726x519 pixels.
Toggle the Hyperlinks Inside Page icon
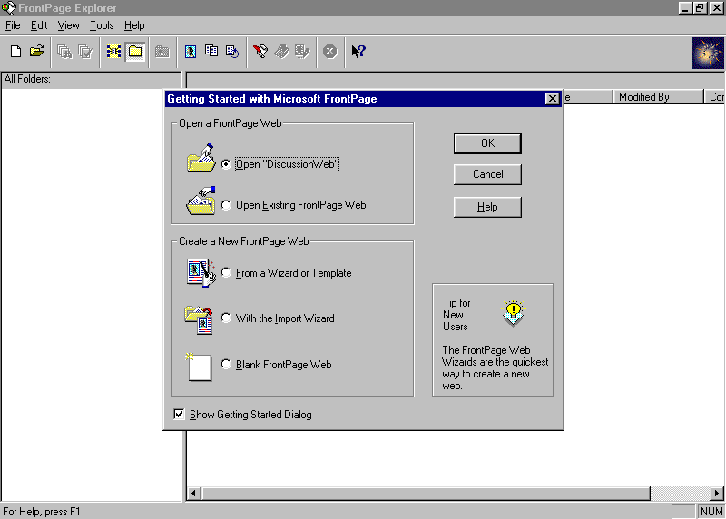[x=232, y=52]
